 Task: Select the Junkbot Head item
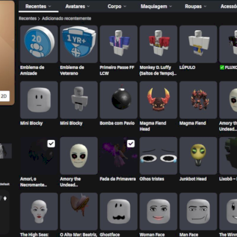pos(198,156)
